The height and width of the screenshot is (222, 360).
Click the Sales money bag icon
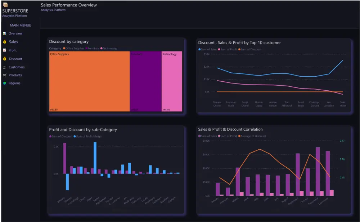(5, 42)
